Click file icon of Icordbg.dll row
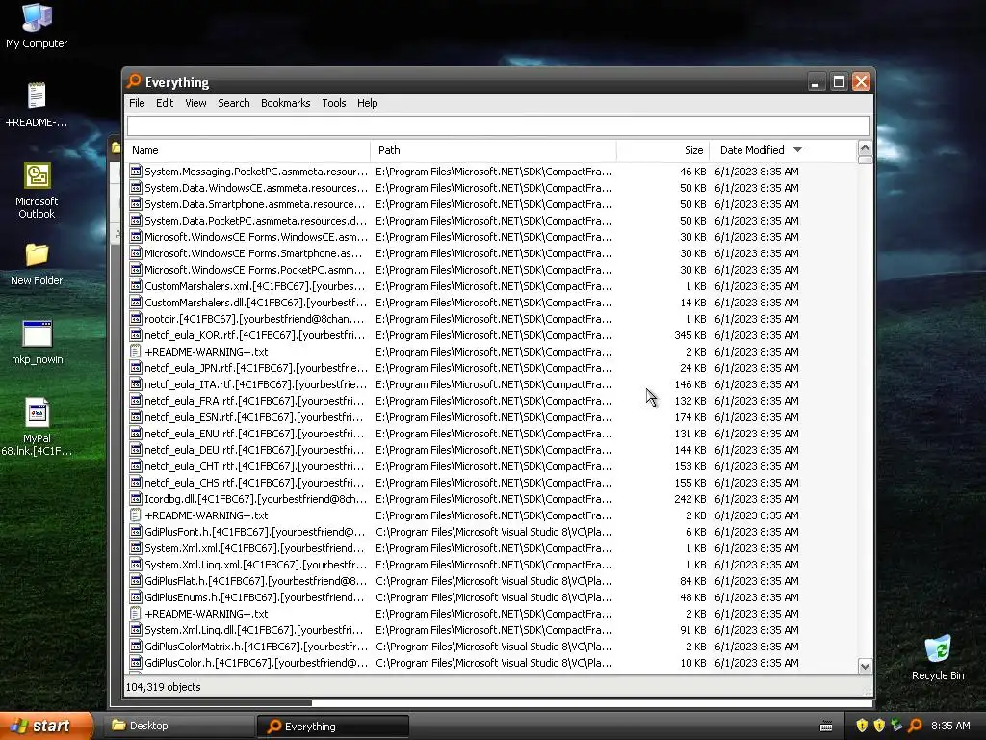The width and height of the screenshot is (986, 740). pos(135,498)
